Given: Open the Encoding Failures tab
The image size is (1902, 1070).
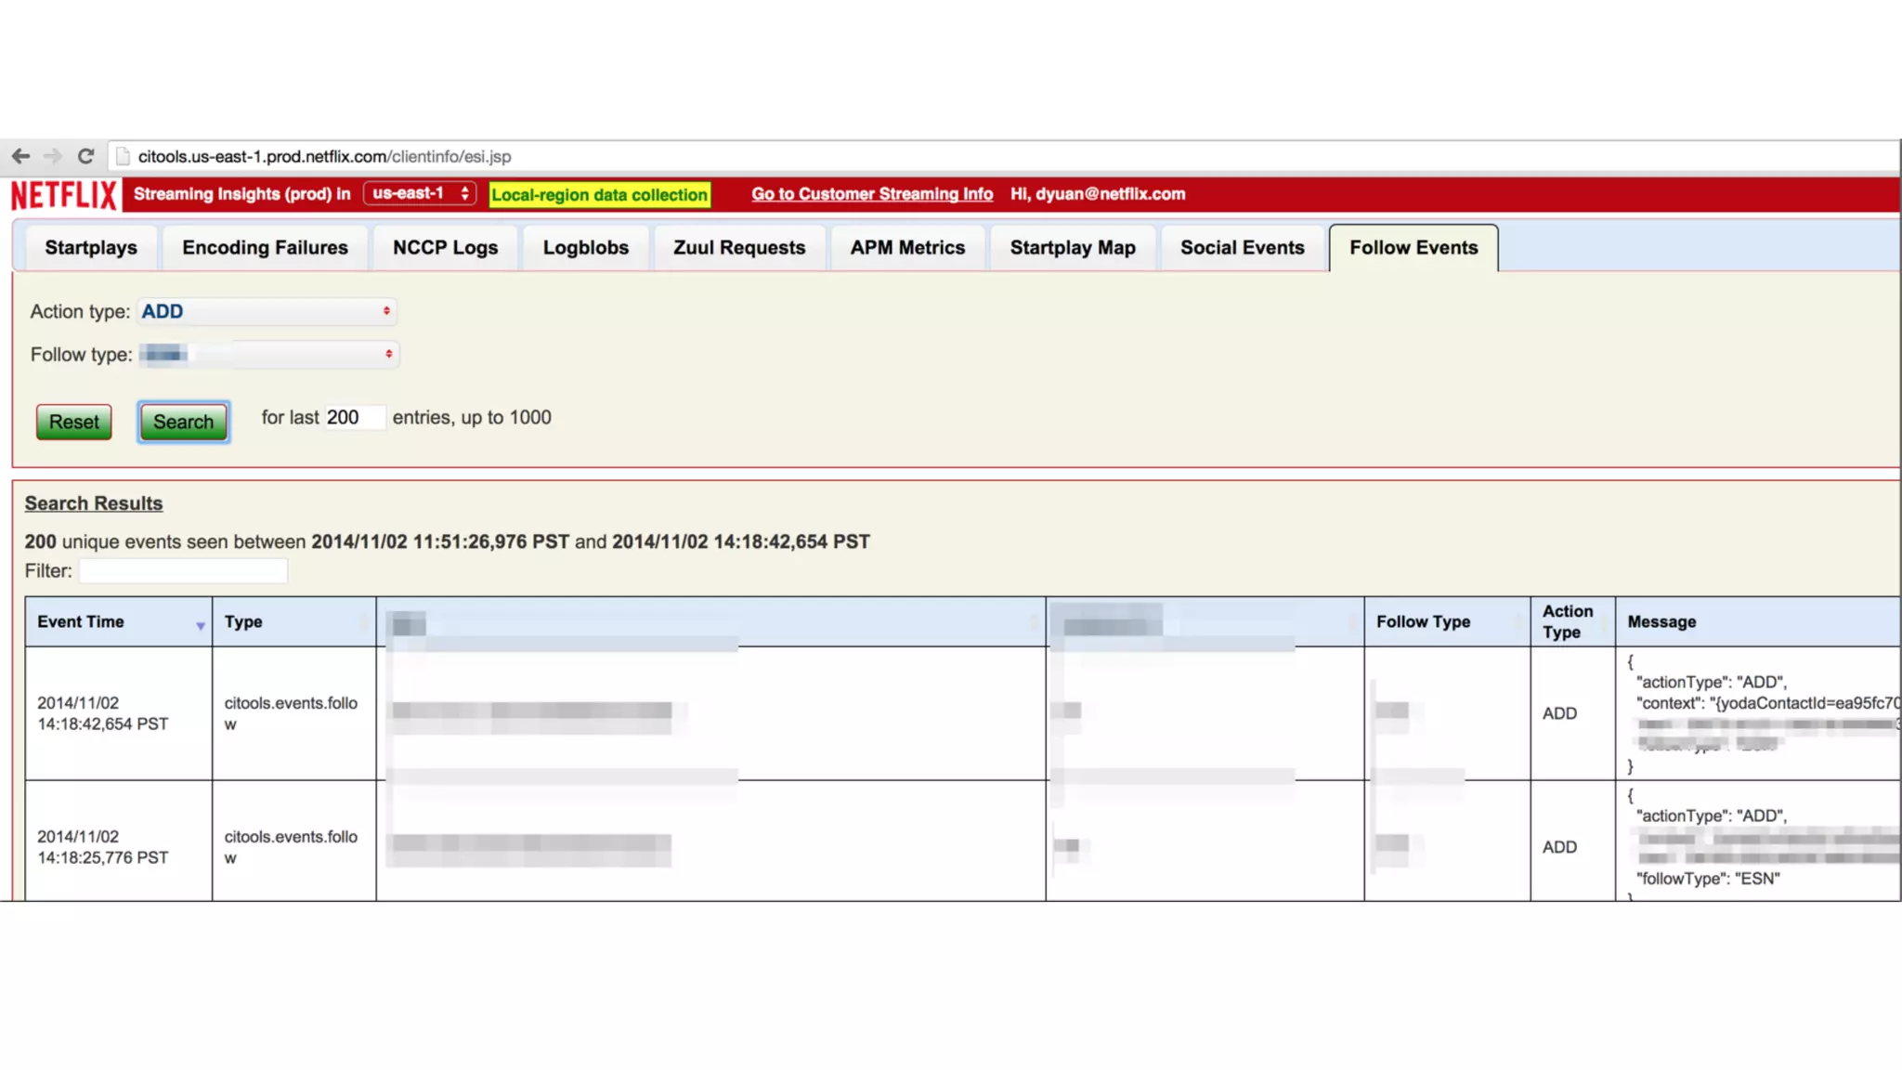Looking at the screenshot, I should (265, 248).
